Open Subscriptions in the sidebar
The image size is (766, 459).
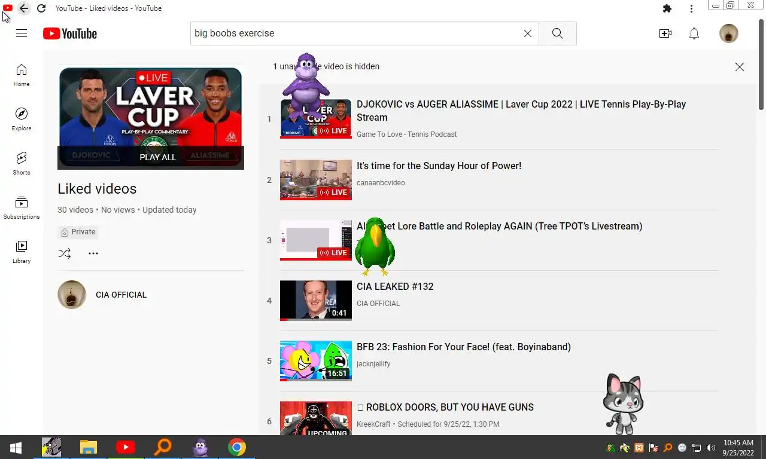22,208
